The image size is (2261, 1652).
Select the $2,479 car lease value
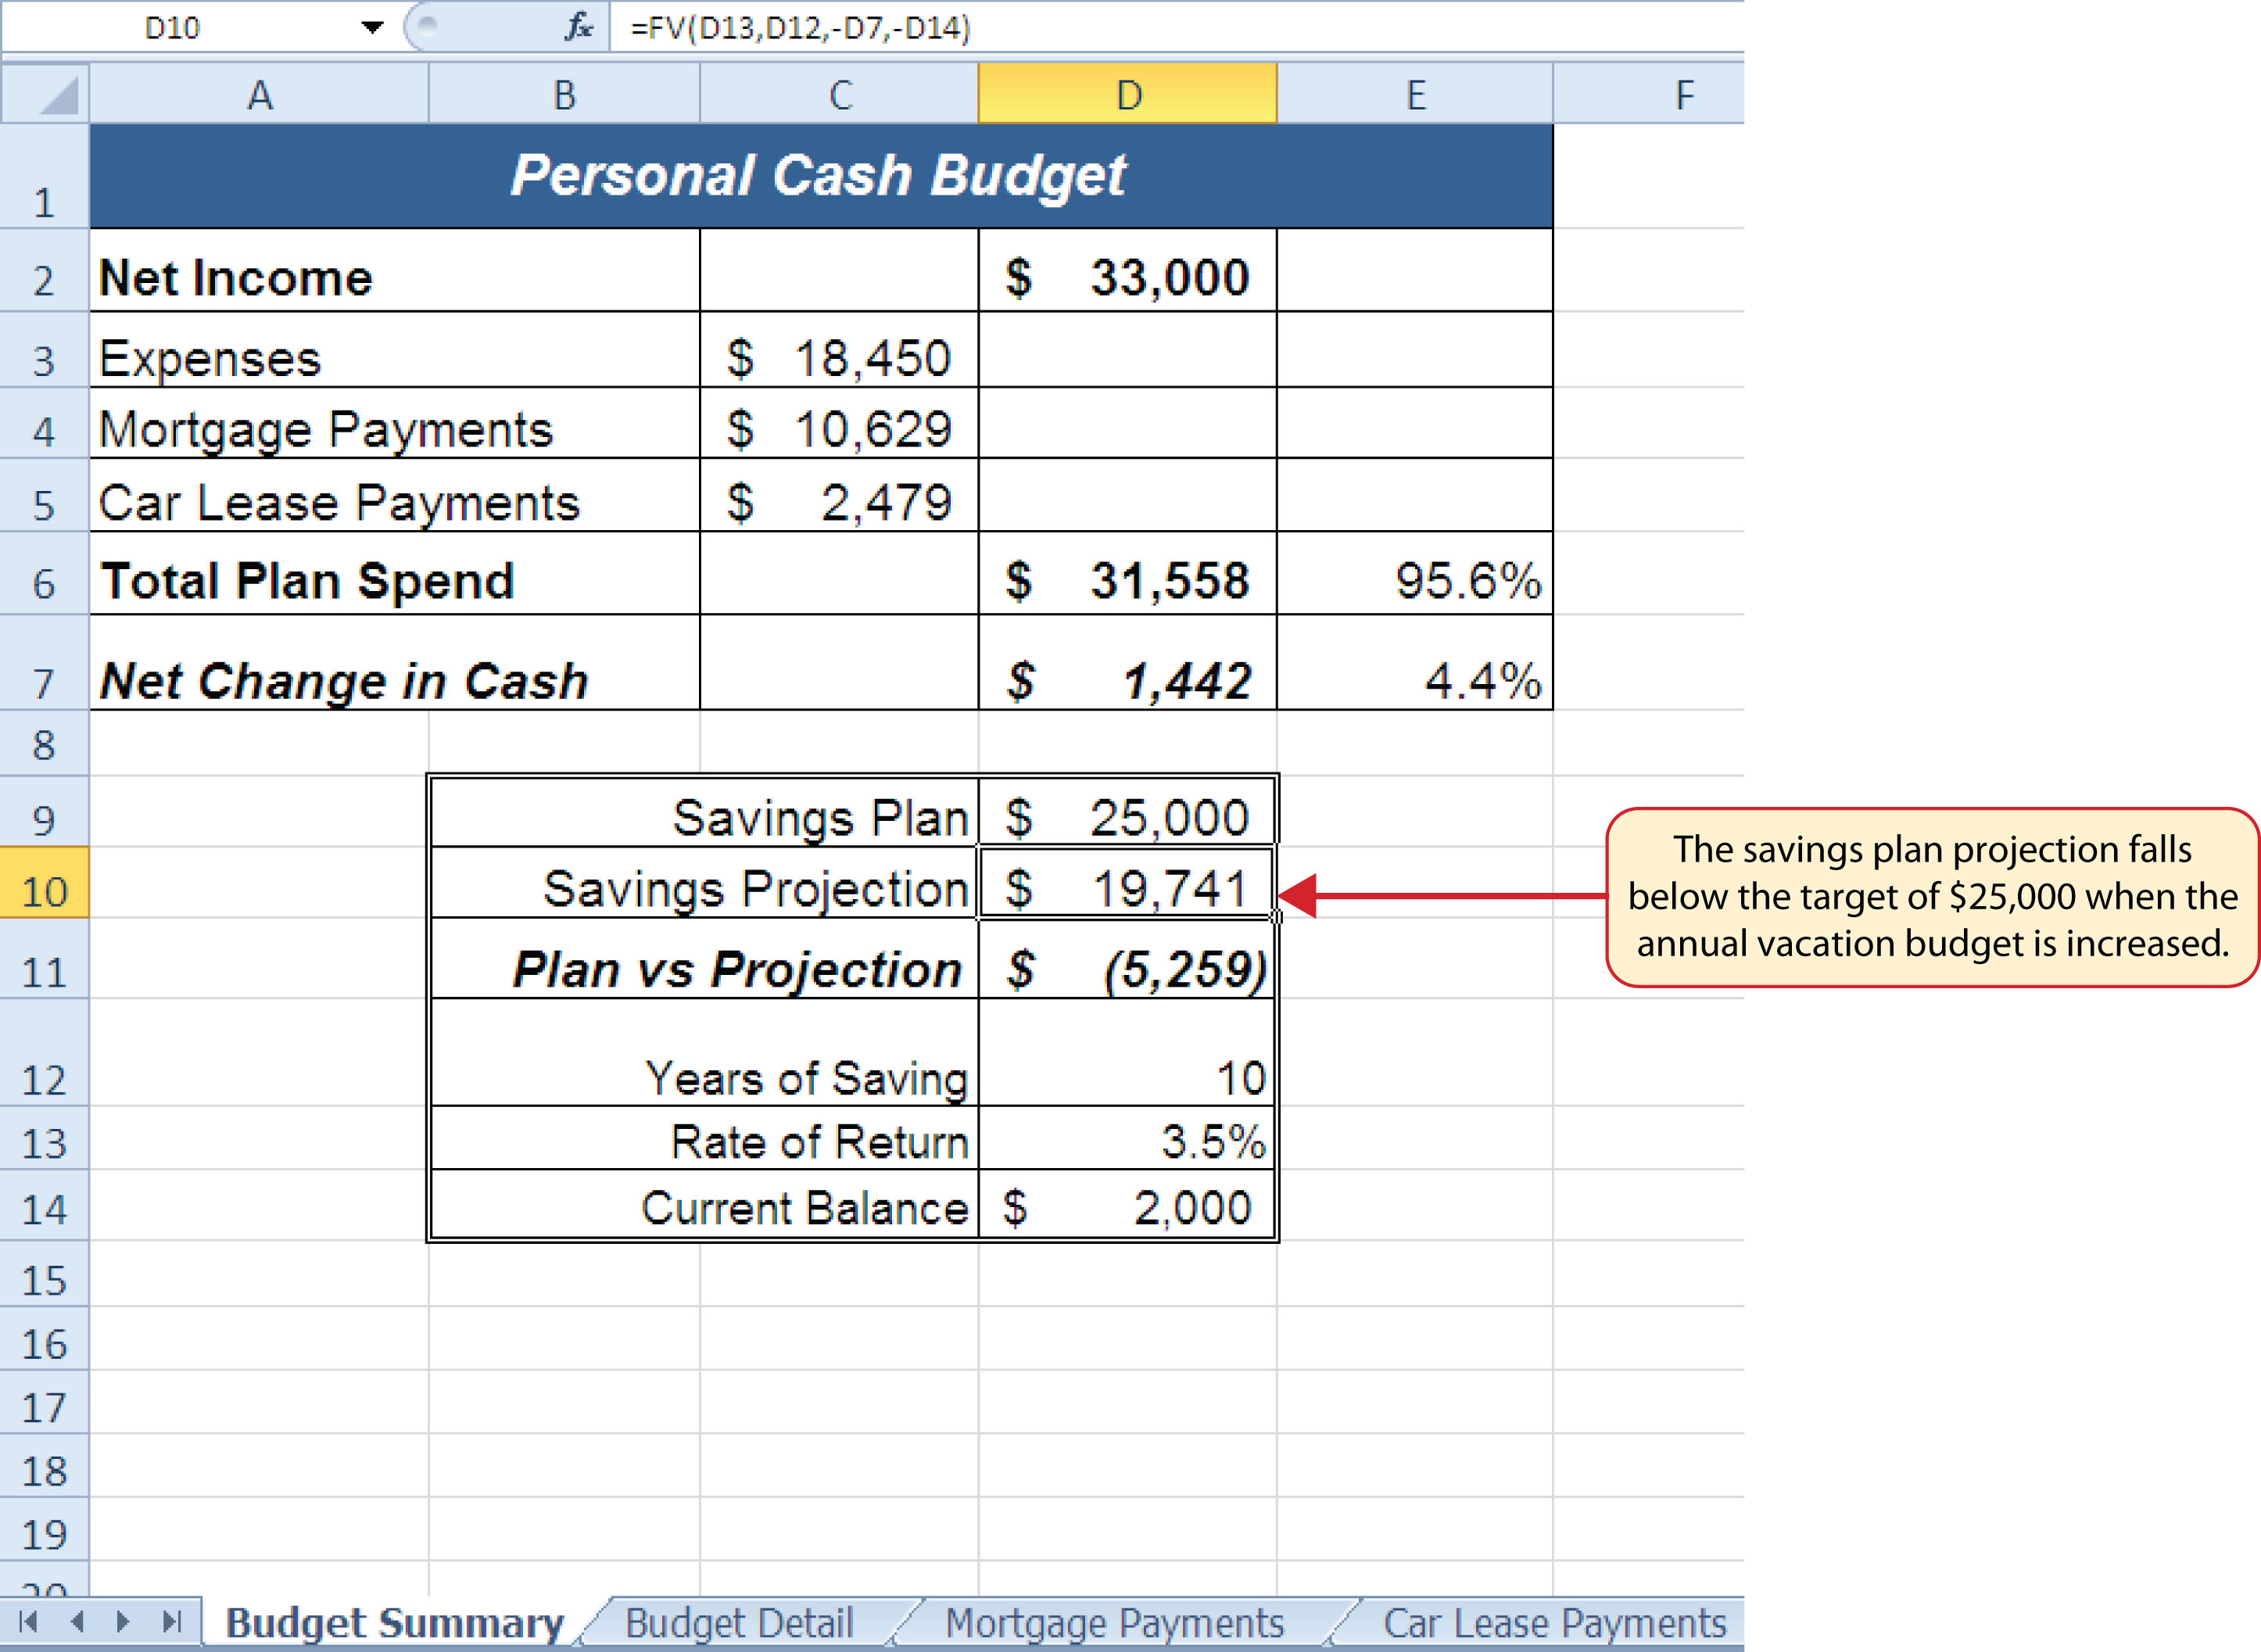pyautogui.click(x=839, y=495)
